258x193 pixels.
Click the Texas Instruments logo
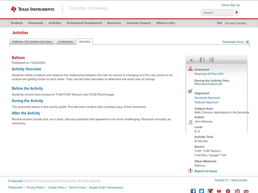click(x=32, y=9)
